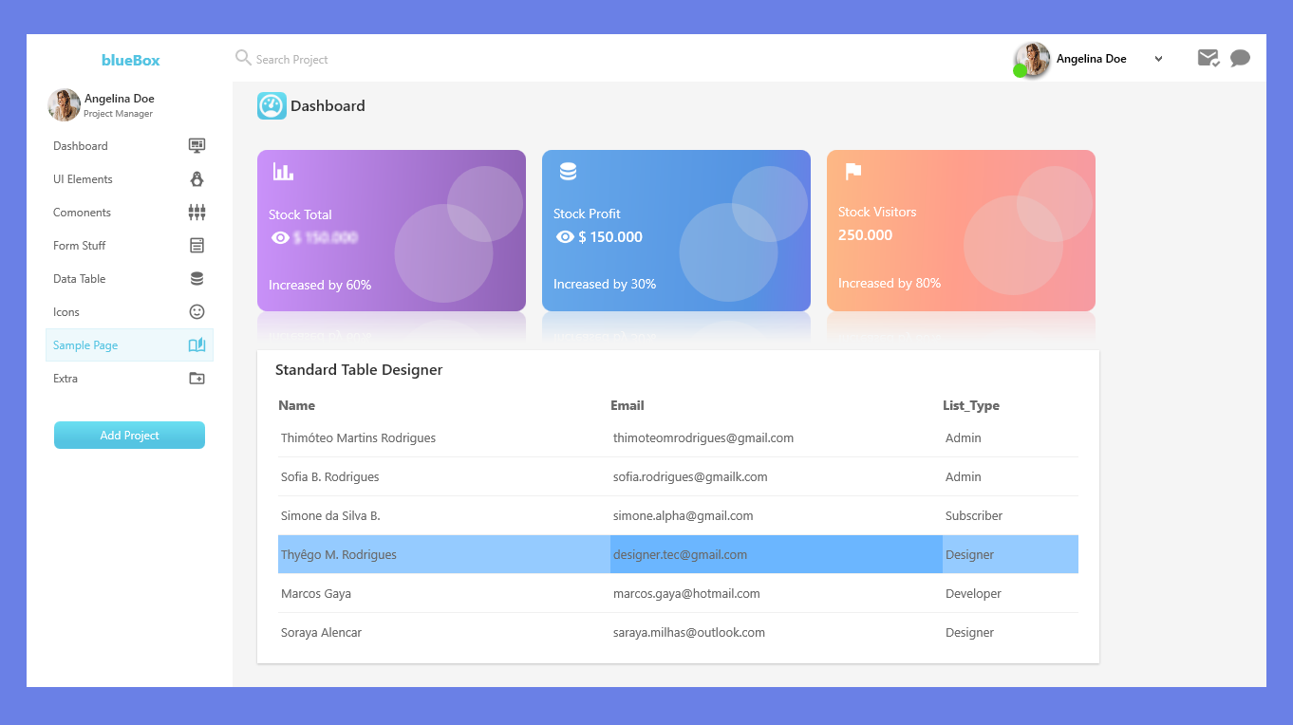Click the Comonents sliders icon
This screenshot has width=1293, height=725.
click(197, 213)
